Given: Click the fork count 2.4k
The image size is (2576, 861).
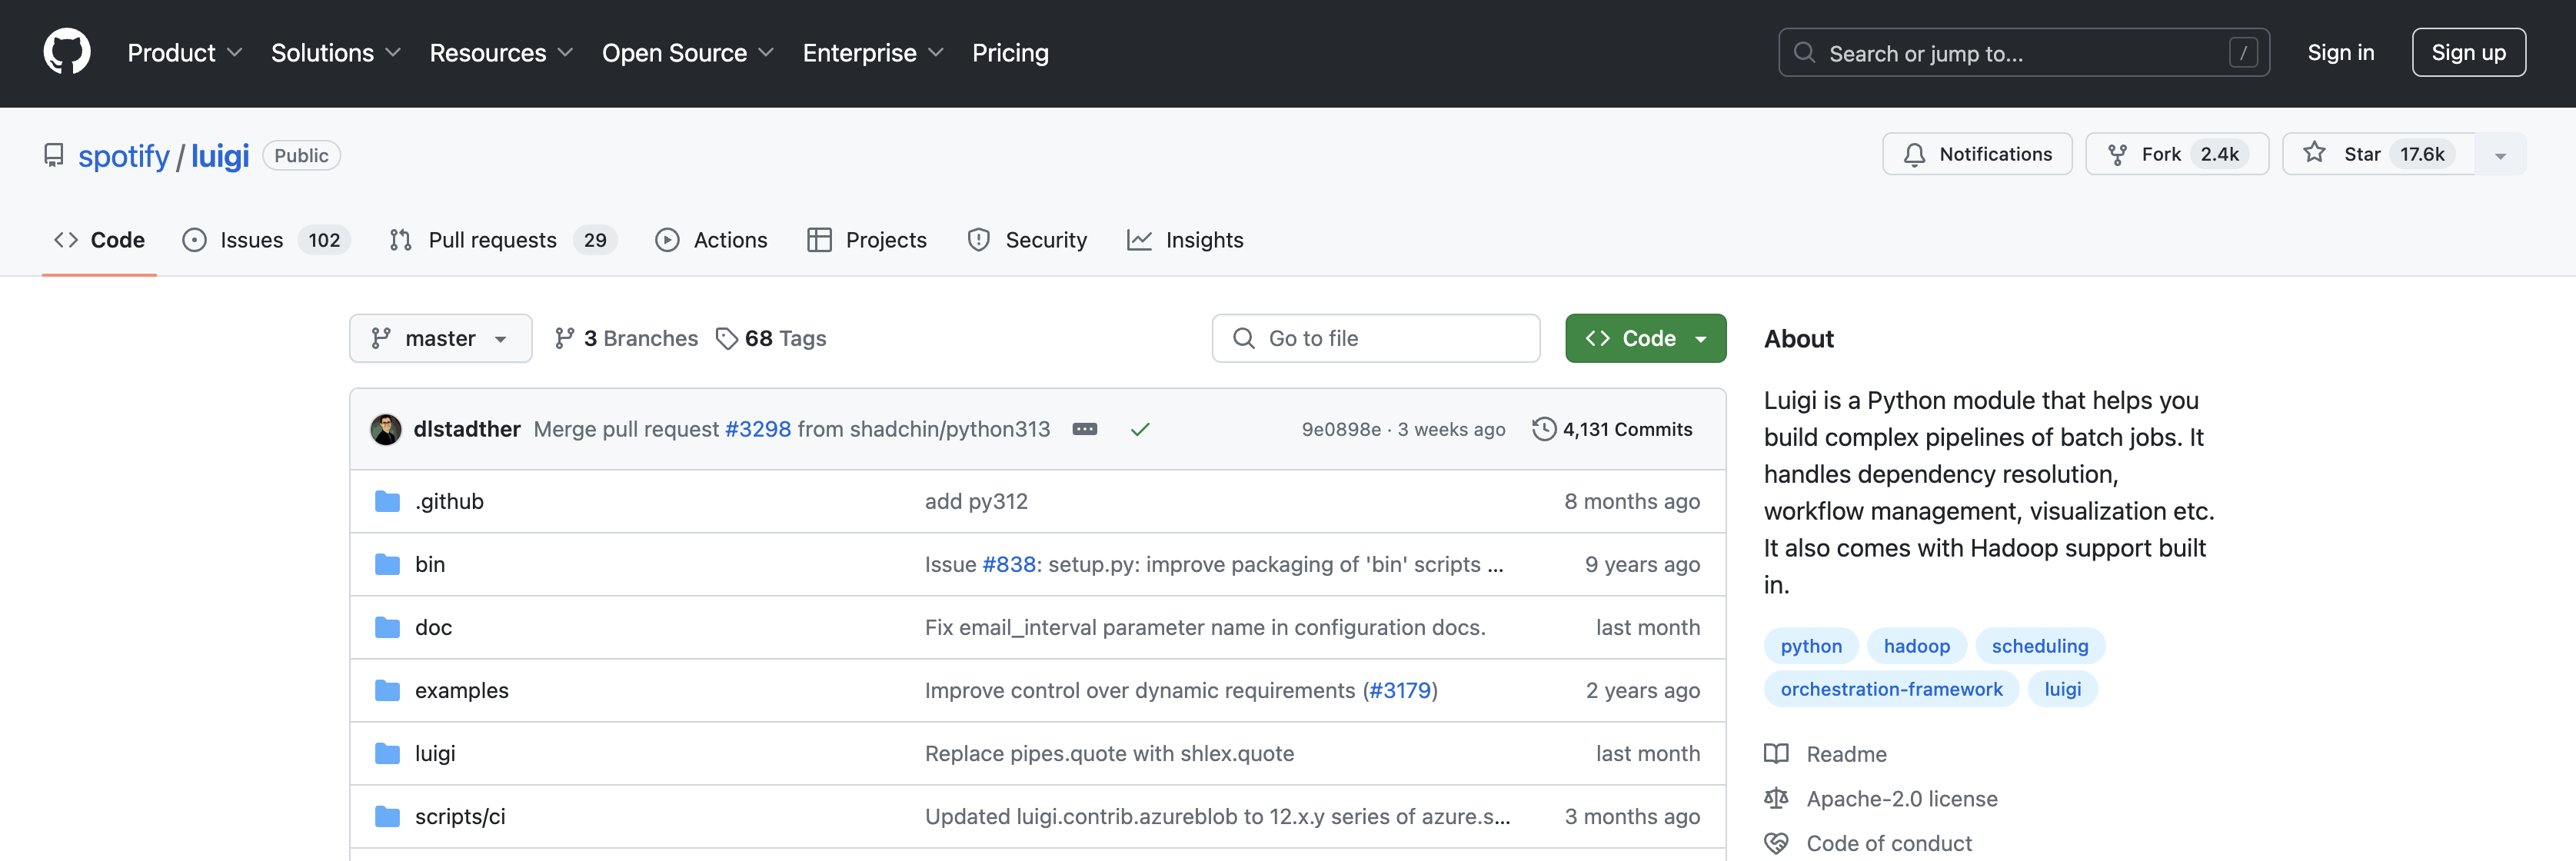Looking at the screenshot, I should (x=2219, y=155).
